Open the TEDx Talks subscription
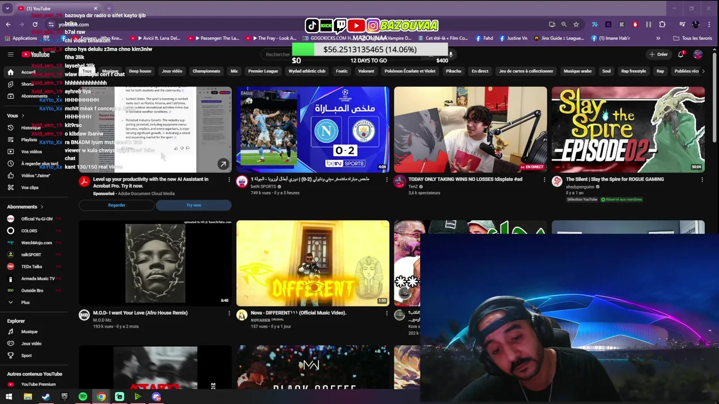This screenshot has height=404, width=719. tap(31, 267)
